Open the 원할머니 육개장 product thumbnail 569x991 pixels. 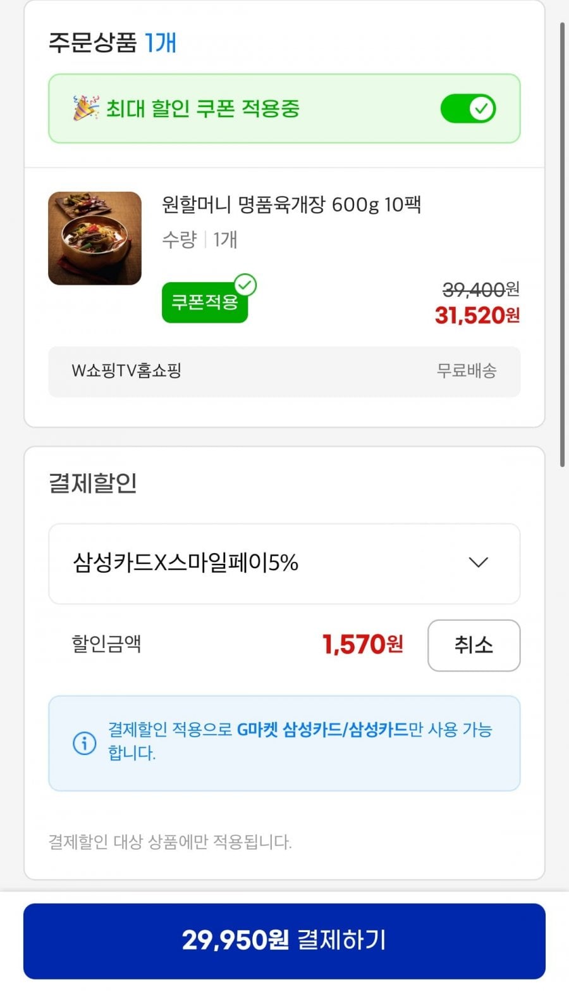(95, 239)
